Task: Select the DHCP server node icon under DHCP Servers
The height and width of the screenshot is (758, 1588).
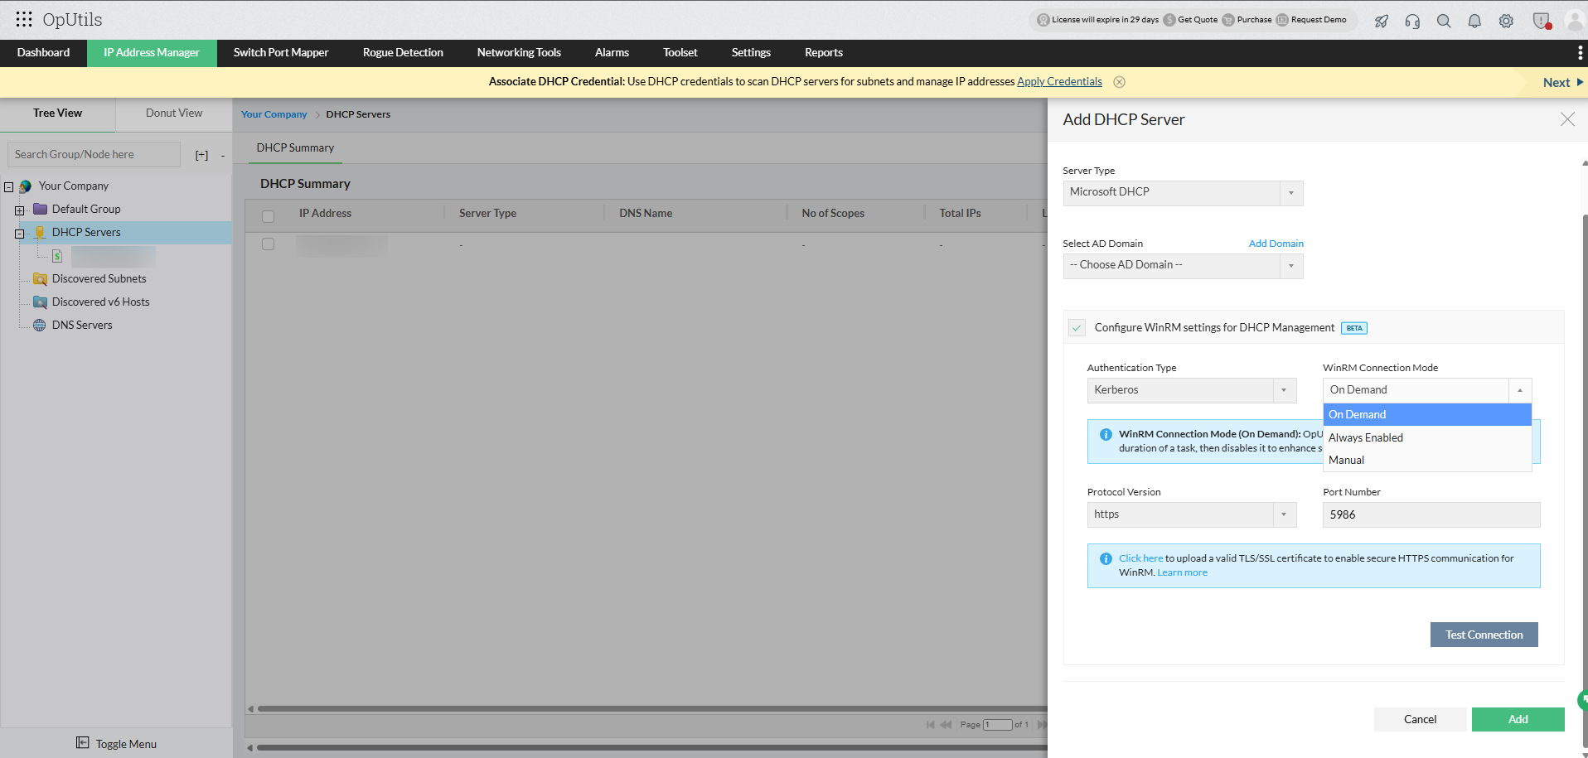Action: click(57, 256)
